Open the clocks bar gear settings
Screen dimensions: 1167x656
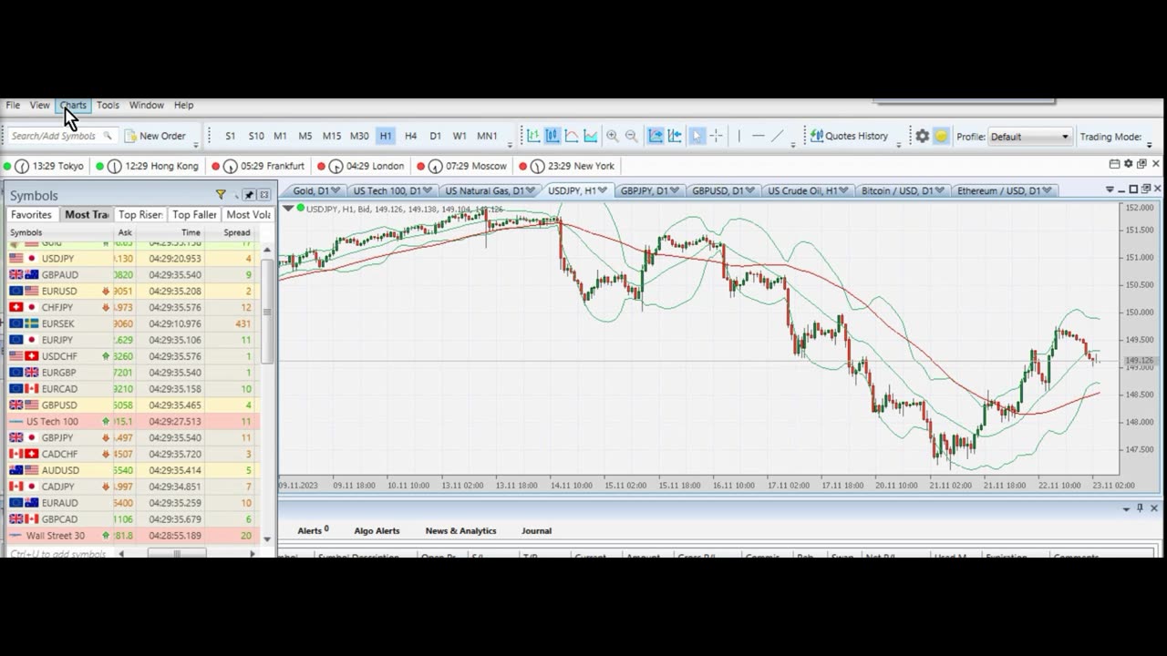(x=1128, y=164)
